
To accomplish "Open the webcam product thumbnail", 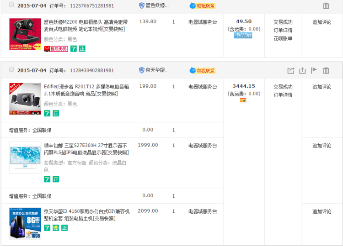I will click(25, 34).
